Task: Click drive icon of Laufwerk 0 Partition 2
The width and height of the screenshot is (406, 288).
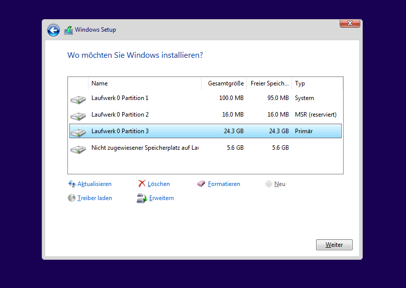Action: (x=78, y=116)
